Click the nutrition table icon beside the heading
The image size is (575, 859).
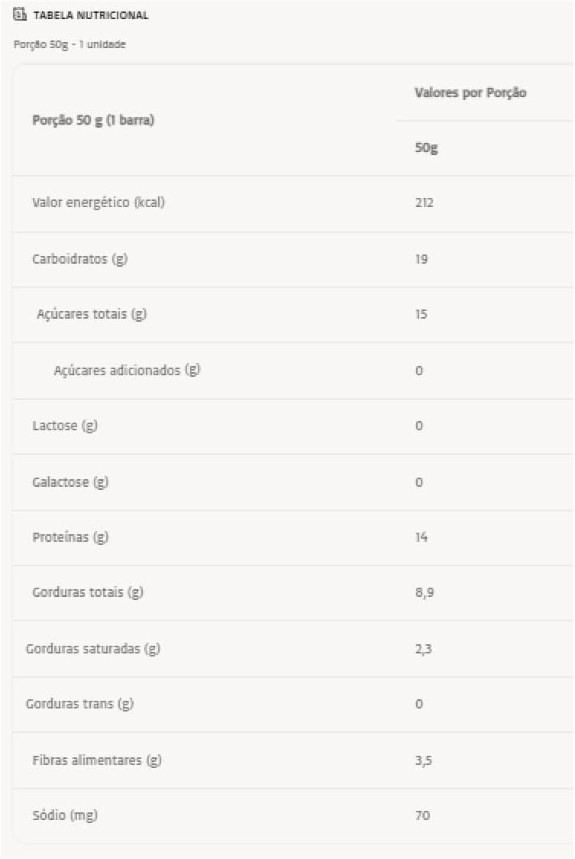[x=21, y=15]
